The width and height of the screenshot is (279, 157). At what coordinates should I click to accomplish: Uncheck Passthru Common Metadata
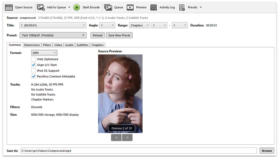pos(33,76)
